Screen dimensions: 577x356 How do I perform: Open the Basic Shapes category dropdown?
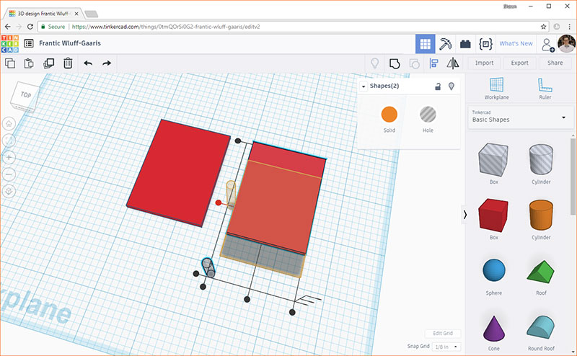click(519, 117)
